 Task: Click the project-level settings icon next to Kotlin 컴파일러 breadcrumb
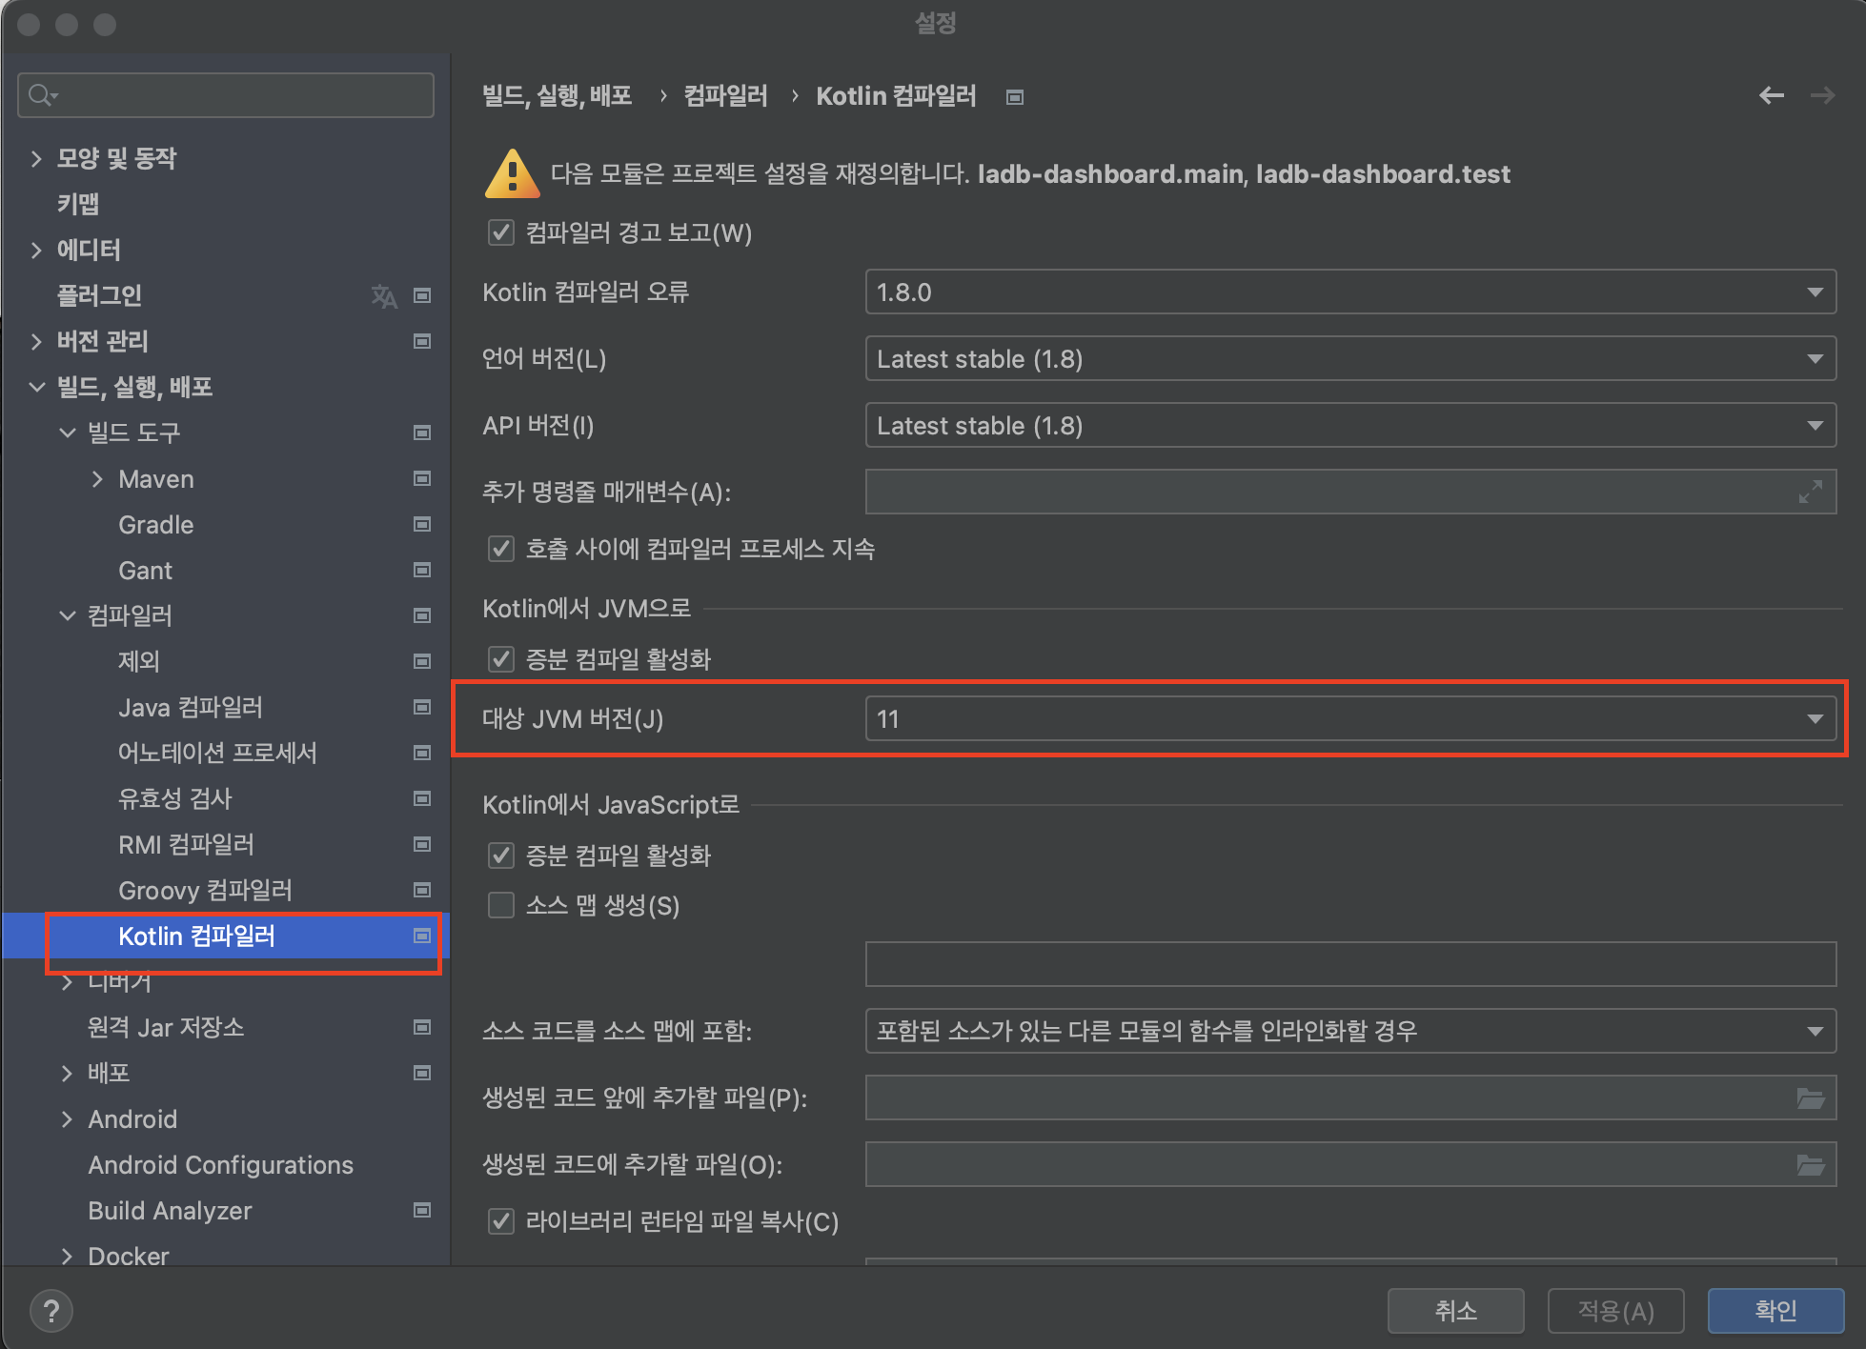(1015, 97)
